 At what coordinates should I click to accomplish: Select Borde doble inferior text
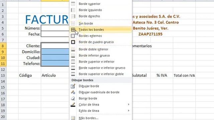coord(94,49)
